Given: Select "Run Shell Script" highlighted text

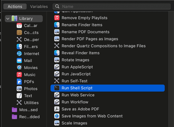Looking at the screenshot, I should (x=77, y=88).
